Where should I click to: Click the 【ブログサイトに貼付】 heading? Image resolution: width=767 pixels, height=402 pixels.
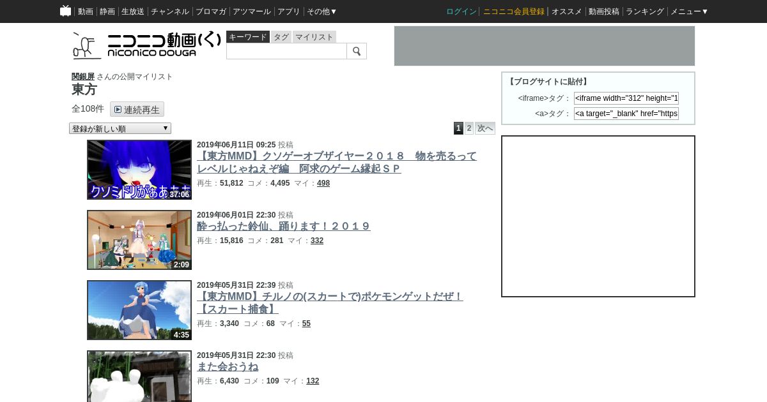coord(548,82)
